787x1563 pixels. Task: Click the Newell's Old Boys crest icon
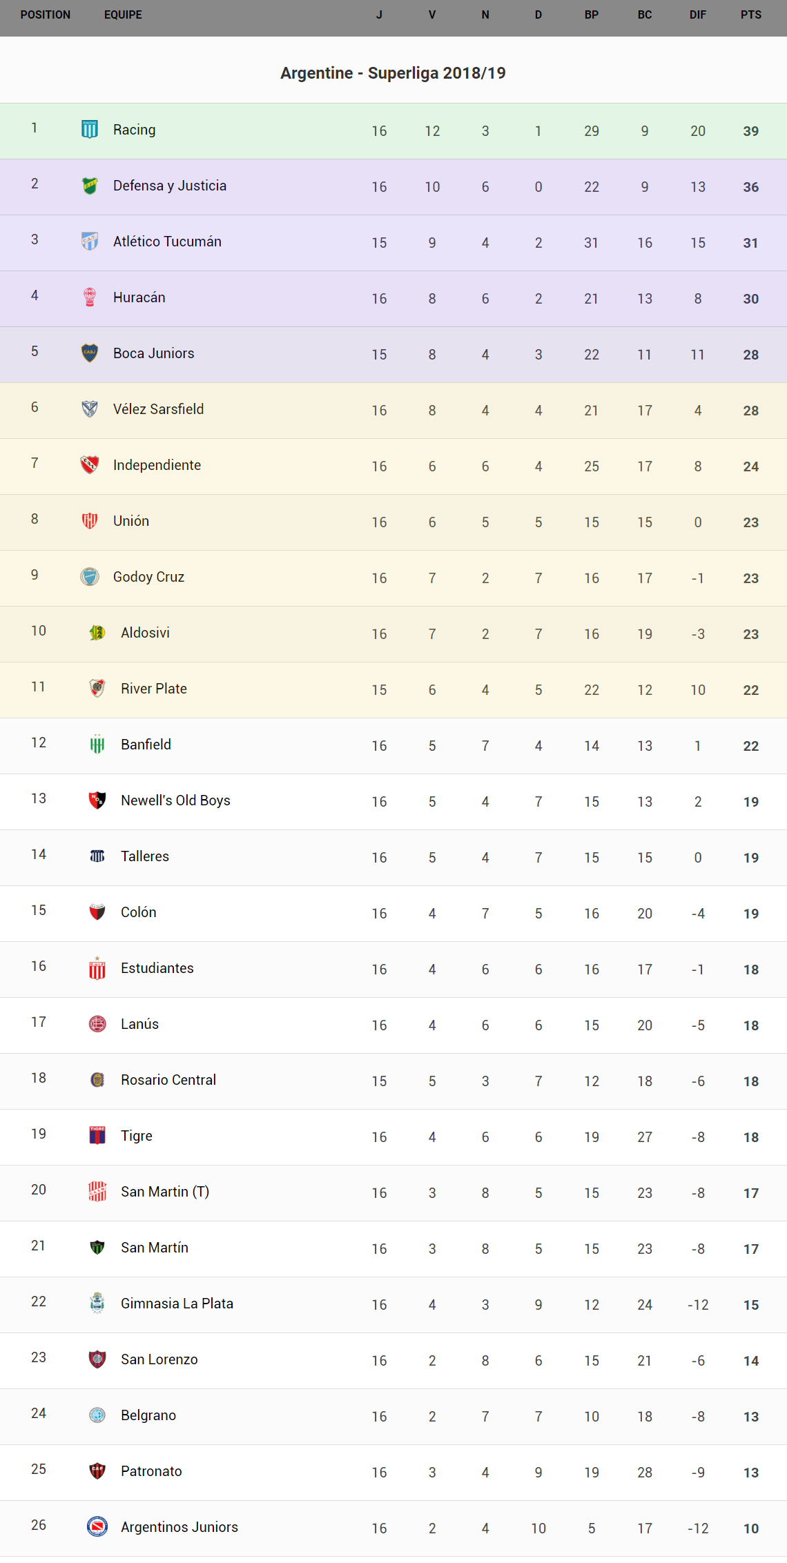pos(97,800)
